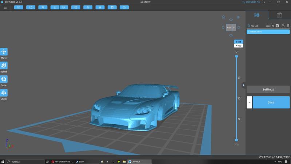Toggle the Select All checkbox
The image size is (291, 164).
coord(277,26)
